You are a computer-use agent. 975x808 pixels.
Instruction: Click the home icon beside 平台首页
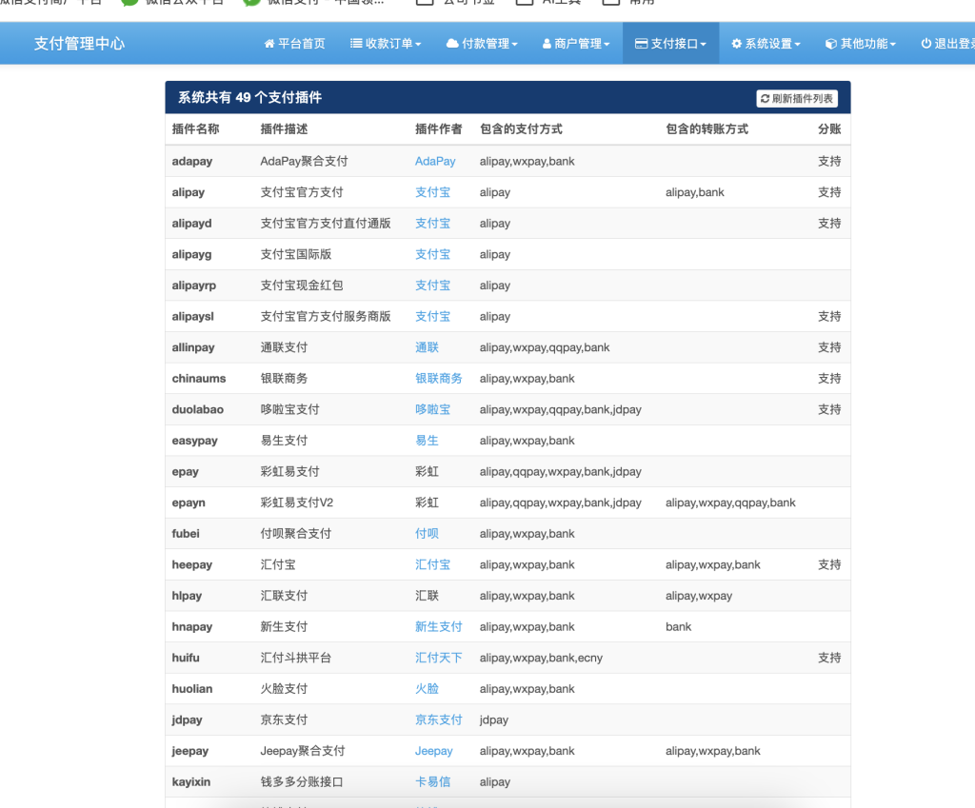pos(269,44)
